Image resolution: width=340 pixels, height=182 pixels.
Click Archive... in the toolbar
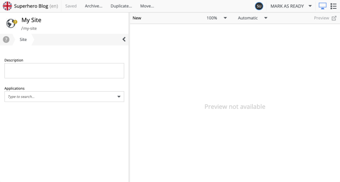93,6
